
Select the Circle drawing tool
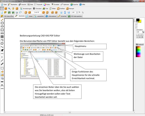tap(2, 23)
